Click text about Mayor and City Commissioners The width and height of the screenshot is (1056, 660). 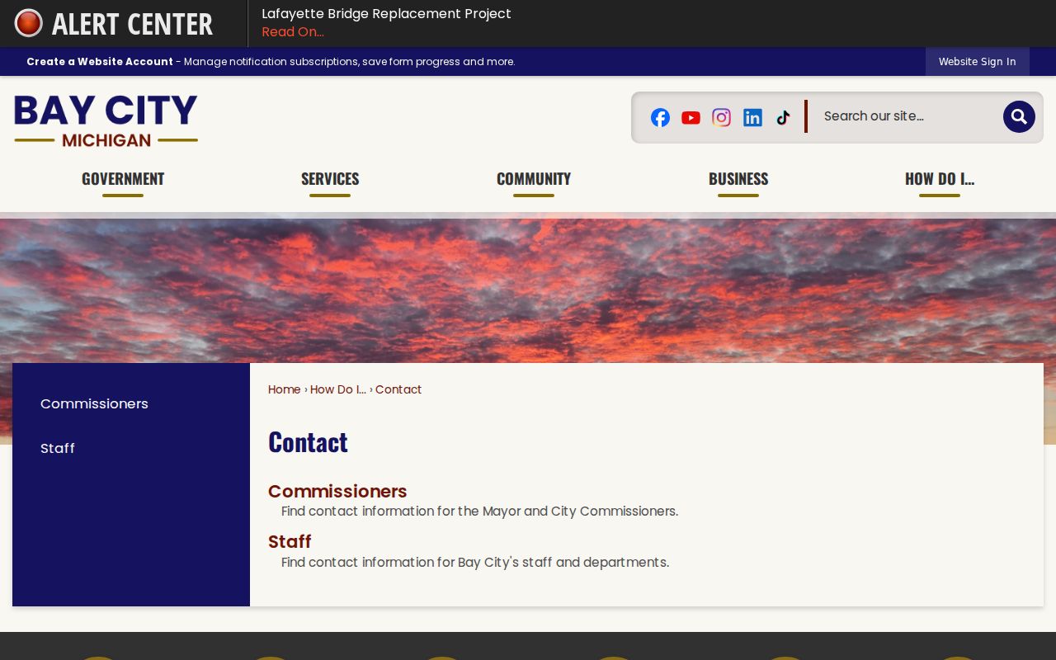click(479, 511)
